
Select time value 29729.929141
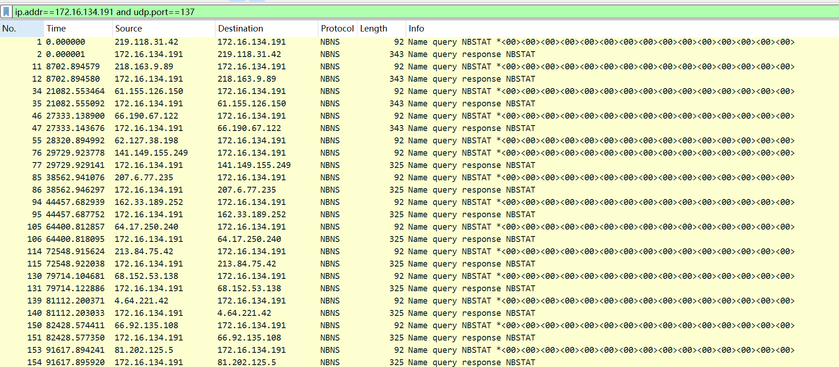click(75, 165)
